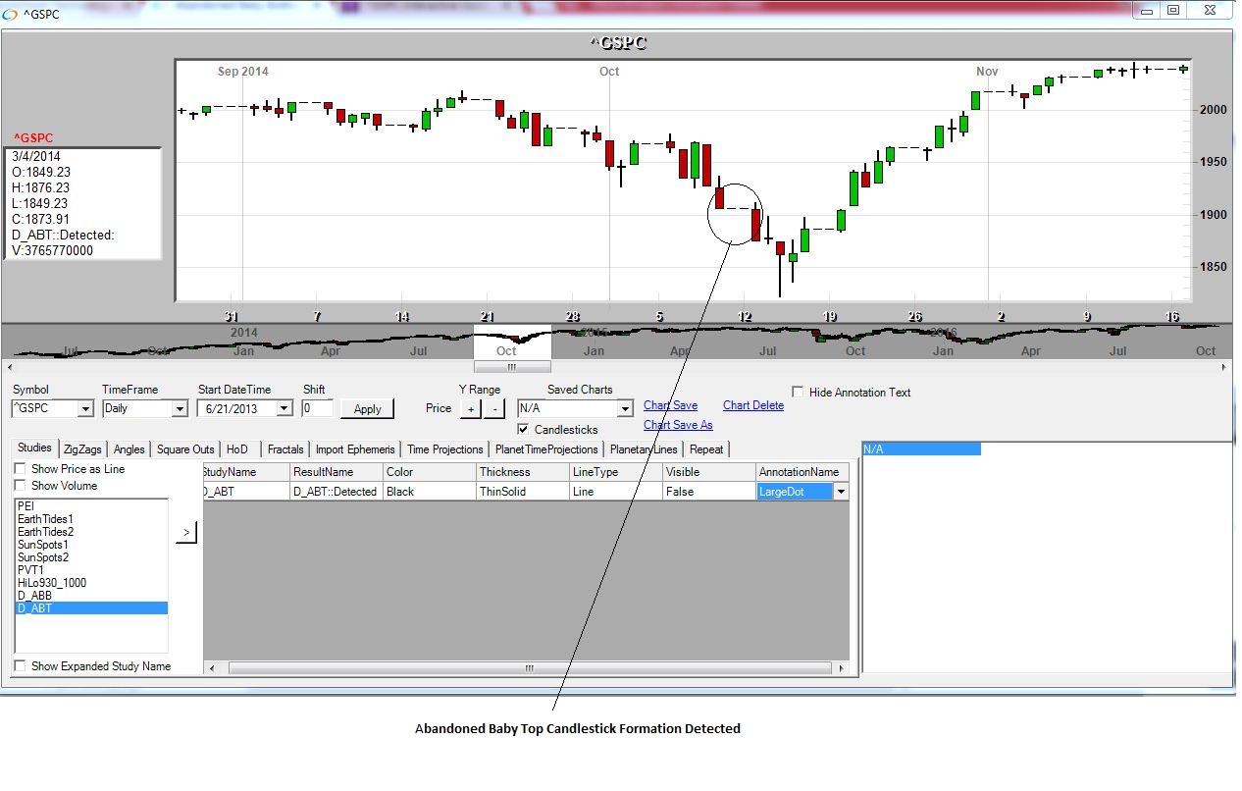Screen dimensions: 1242x791
Task: Uncheck the Candlesticks checkbox
Action: pos(523,430)
